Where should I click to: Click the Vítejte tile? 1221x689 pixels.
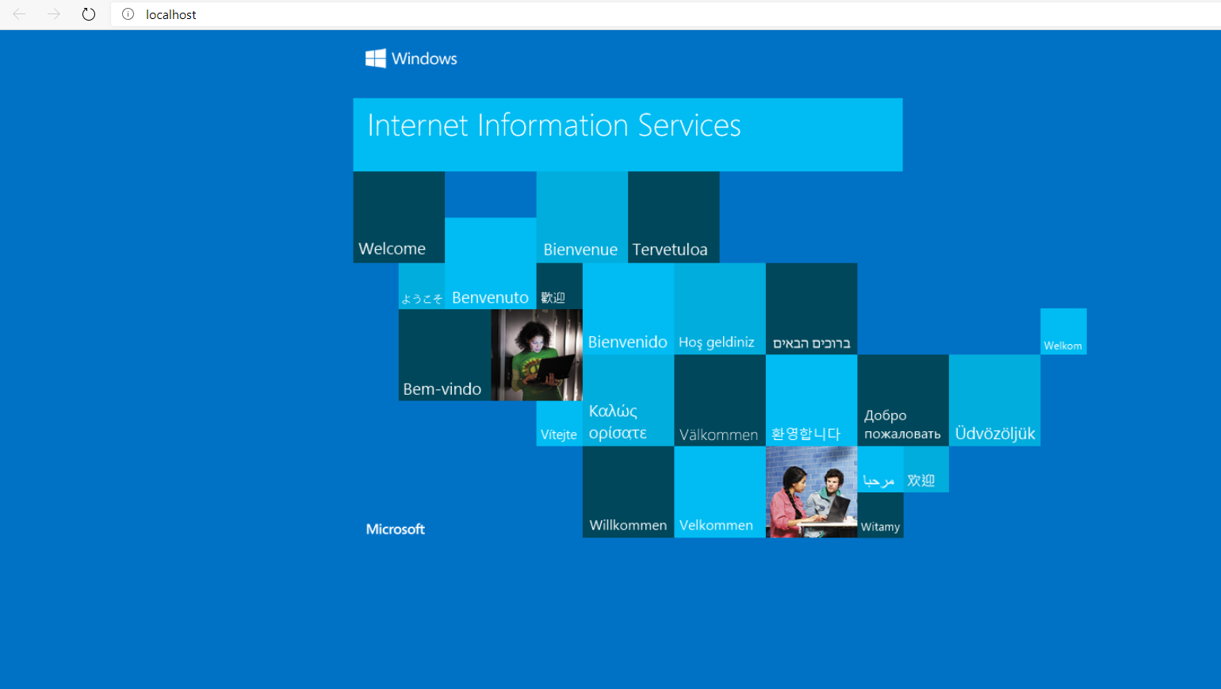pyautogui.click(x=560, y=423)
